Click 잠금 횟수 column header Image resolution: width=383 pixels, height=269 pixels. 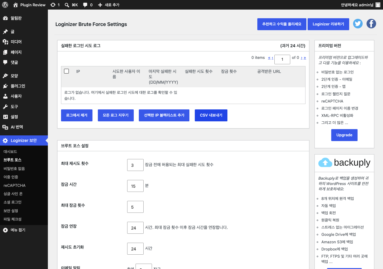pyautogui.click(x=229, y=71)
